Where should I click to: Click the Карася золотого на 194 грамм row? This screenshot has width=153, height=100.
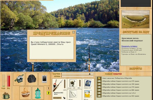tap(121, 84)
